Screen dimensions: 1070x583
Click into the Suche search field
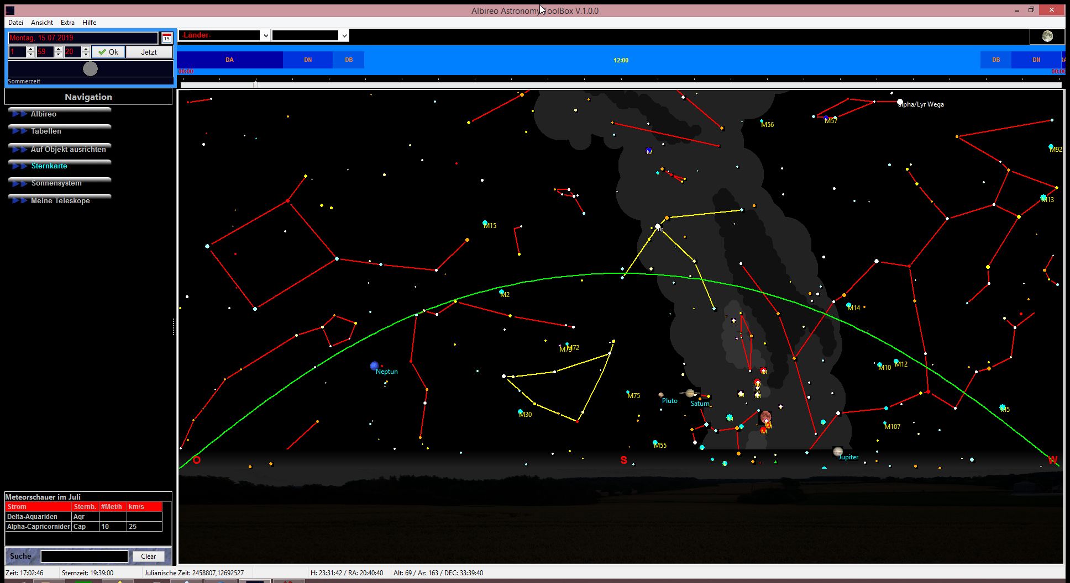pyautogui.click(x=85, y=556)
